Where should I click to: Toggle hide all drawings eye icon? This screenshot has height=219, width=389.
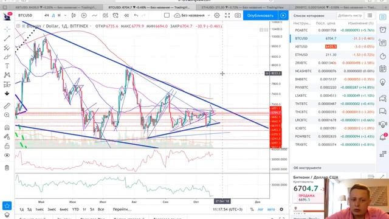pyautogui.click(x=7, y=155)
